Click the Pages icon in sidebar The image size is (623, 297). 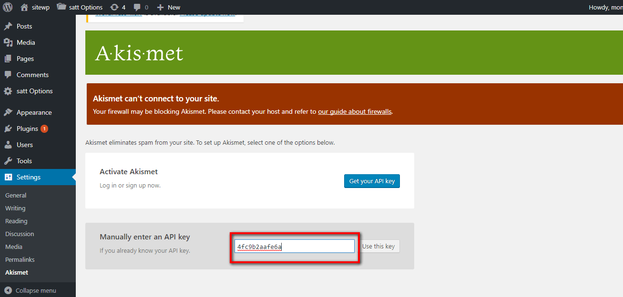(8, 59)
